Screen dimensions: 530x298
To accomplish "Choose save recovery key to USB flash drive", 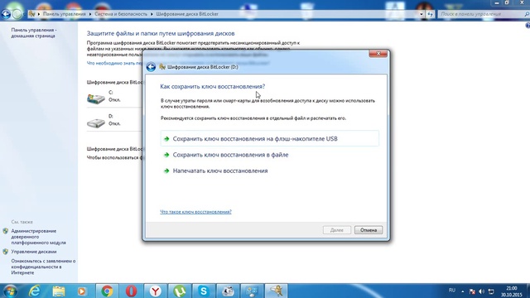I will [x=269, y=138].
